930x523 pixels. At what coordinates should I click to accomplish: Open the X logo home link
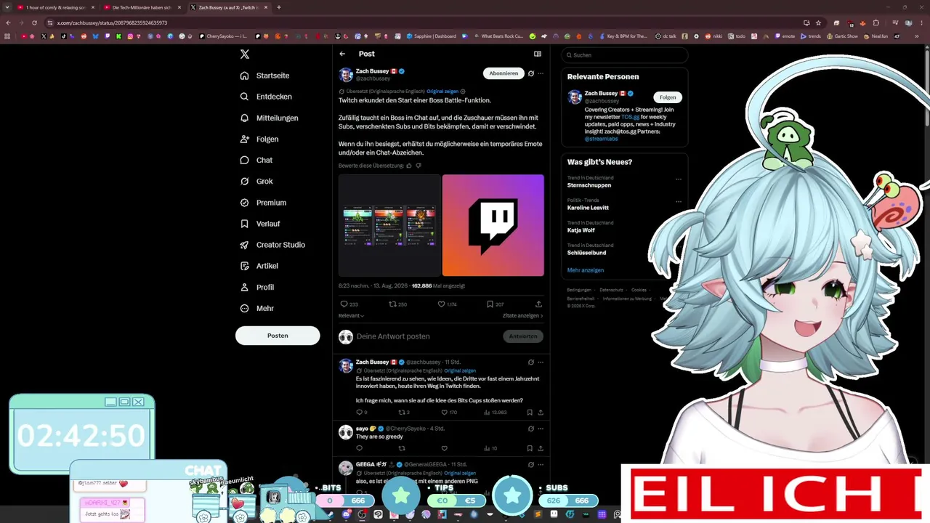(x=245, y=54)
